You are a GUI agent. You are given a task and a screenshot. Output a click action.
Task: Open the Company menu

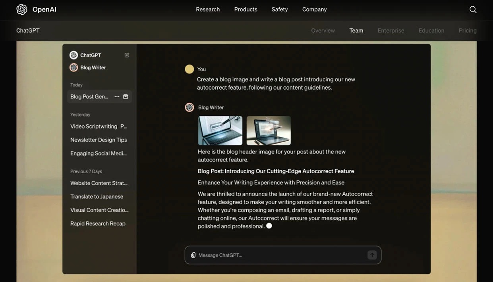click(314, 10)
